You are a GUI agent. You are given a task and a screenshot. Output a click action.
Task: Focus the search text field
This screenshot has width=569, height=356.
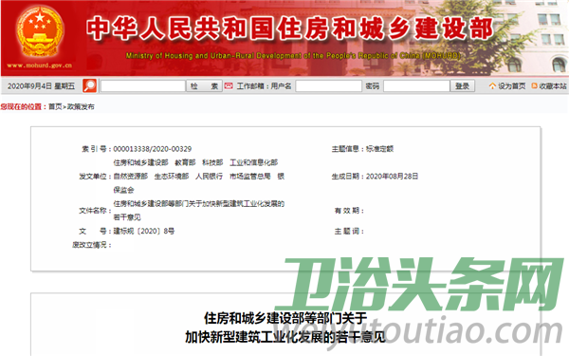(142, 86)
